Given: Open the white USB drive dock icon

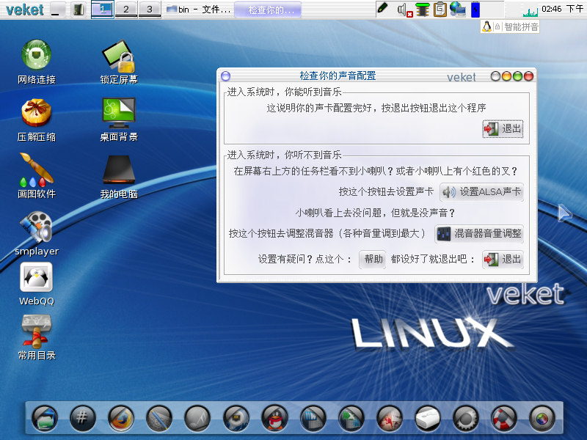Looking at the screenshot, I should [428, 418].
